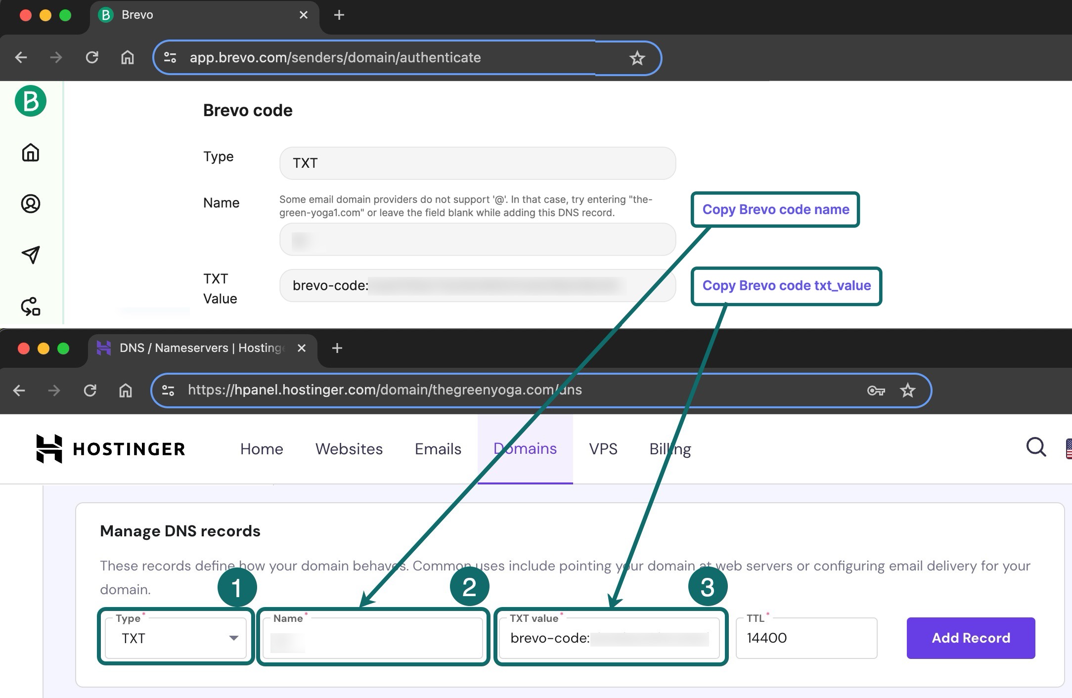Open automations icon in Brevo sidebar
1072x698 pixels.
[x=31, y=306]
